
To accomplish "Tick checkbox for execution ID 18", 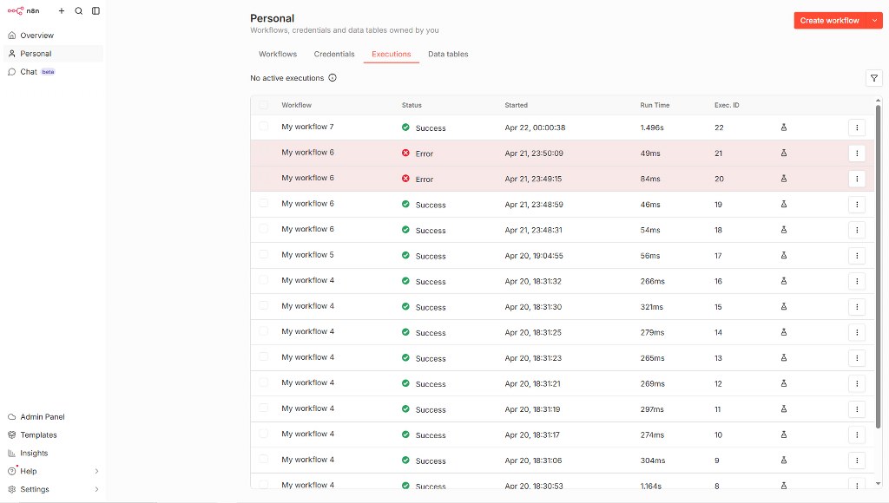I will click(x=264, y=228).
